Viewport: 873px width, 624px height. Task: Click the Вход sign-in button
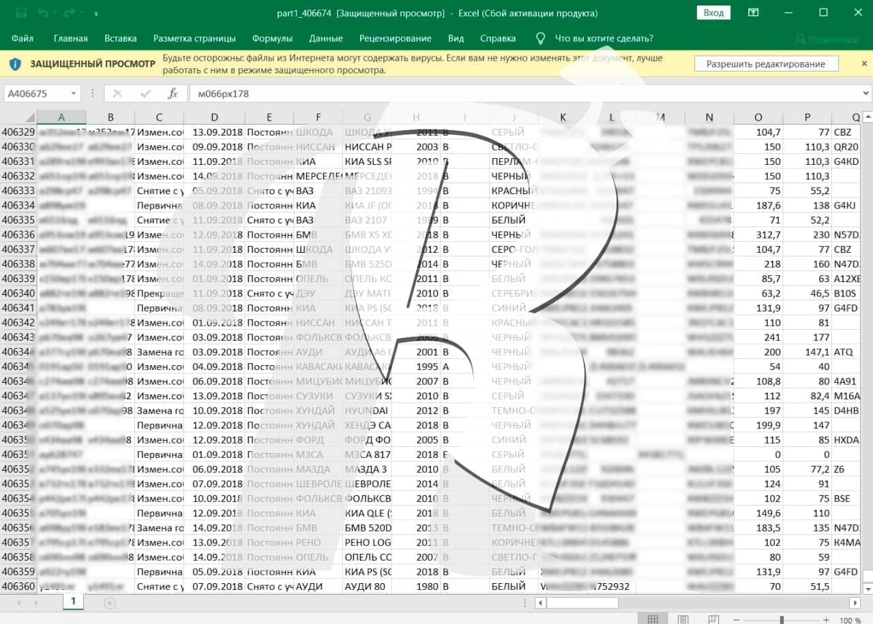[x=713, y=13]
